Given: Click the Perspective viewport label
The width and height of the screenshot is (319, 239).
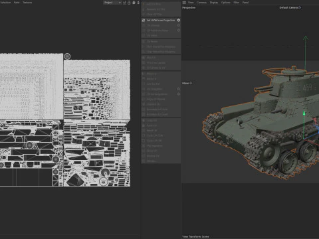Looking at the screenshot, I should click(189, 7).
